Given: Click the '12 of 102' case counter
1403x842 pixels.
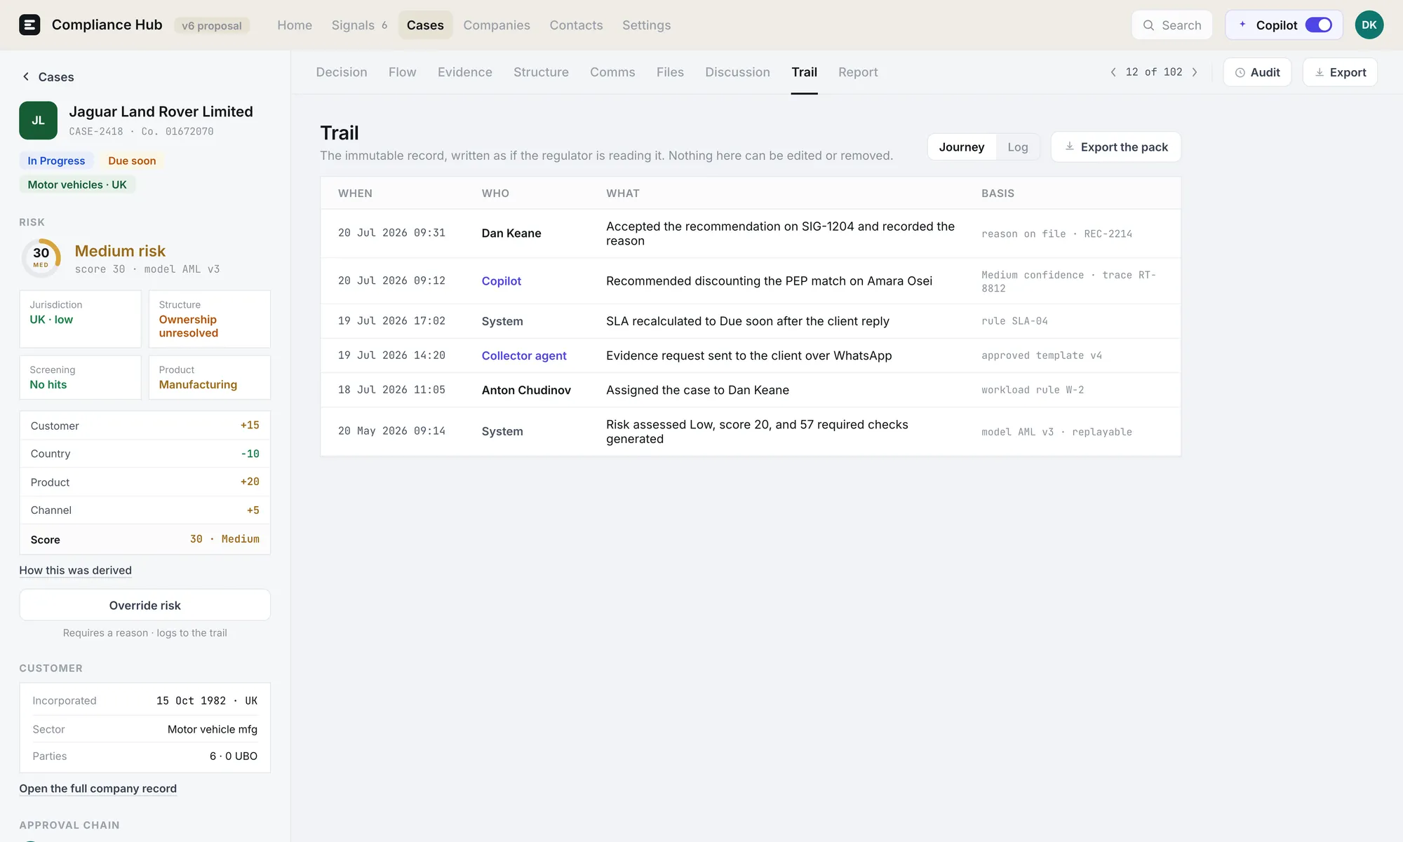Looking at the screenshot, I should tap(1153, 72).
